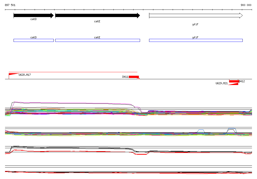Click the black catD gene arrow

click(34, 16)
